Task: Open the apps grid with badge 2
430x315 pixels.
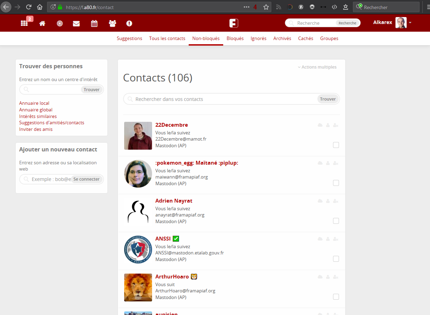Action: tap(24, 23)
